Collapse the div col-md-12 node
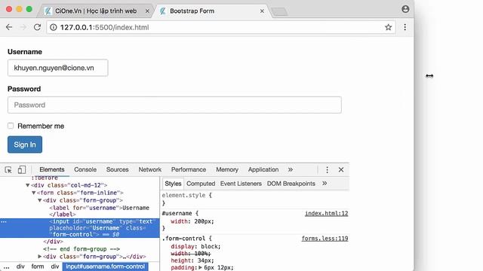Viewport: 483px width, 271px height. [x=27, y=185]
